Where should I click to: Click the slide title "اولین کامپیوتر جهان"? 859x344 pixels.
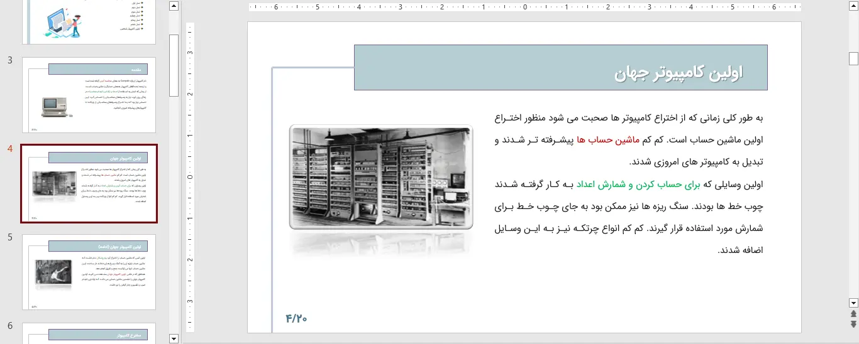pos(679,73)
